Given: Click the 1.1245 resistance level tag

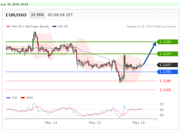Looking at the screenshot, I should [167, 42].
